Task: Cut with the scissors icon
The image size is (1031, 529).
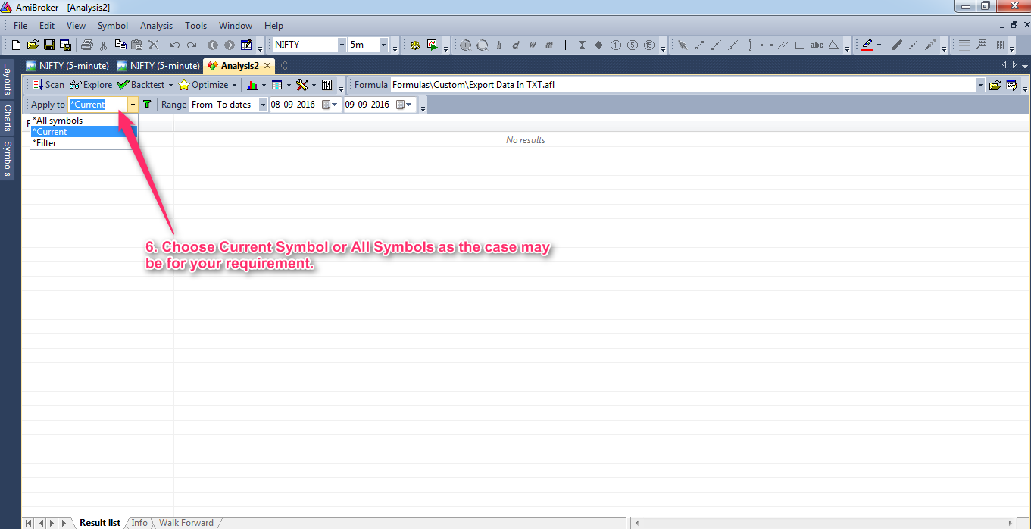Action: tap(104, 45)
